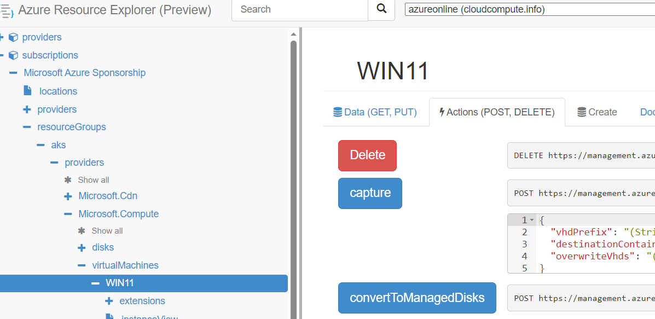
Task: Click the asterisk icon for Show all under Microsoft.Compute
Action: tap(82, 231)
